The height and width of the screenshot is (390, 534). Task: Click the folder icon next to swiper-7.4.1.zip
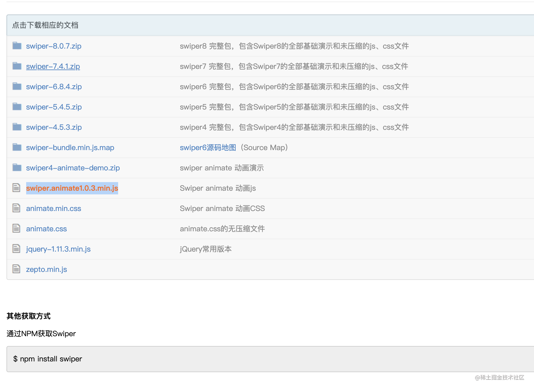click(17, 66)
